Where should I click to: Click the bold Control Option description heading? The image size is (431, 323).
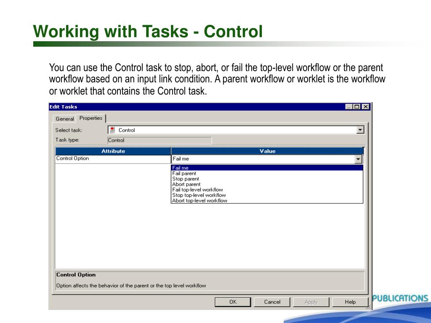pyautogui.click(x=76, y=275)
